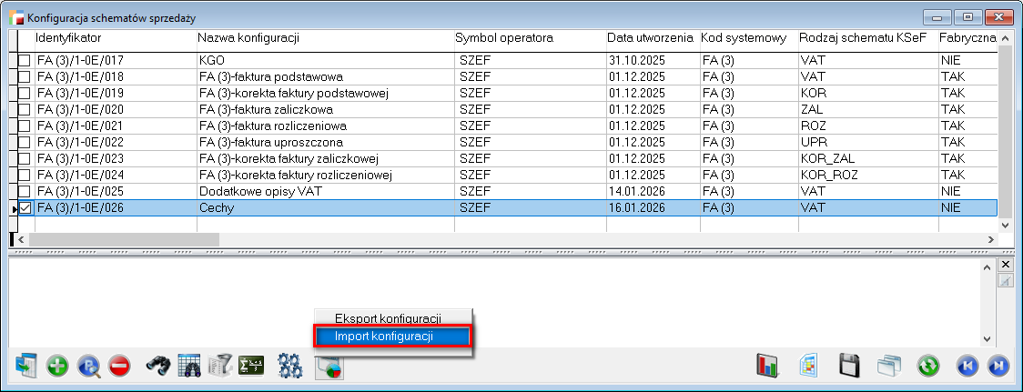
Task: Click the black floppy disk save icon
Action: [848, 367]
